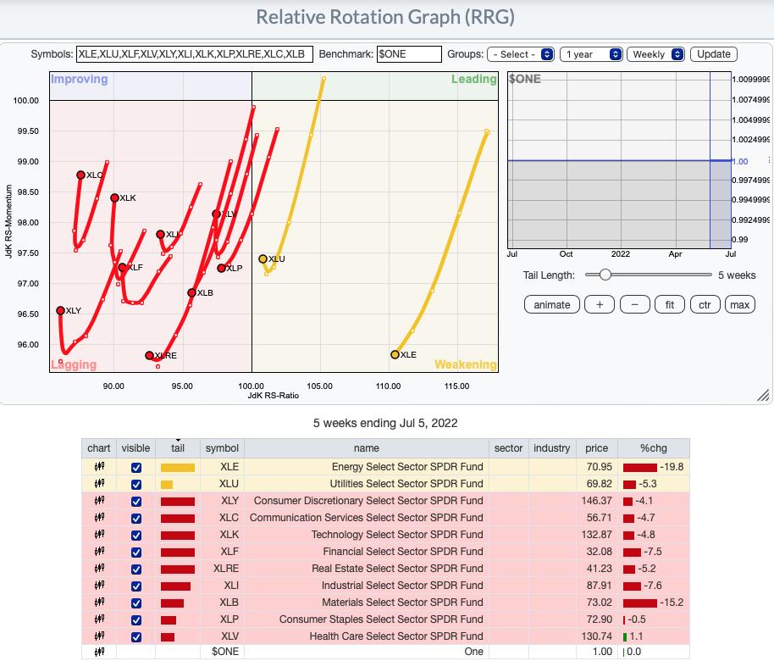
Task: Click the ctr button
Action: [705, 305]
